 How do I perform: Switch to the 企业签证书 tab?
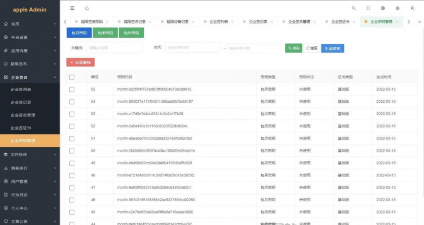click(x=340, y=22)
